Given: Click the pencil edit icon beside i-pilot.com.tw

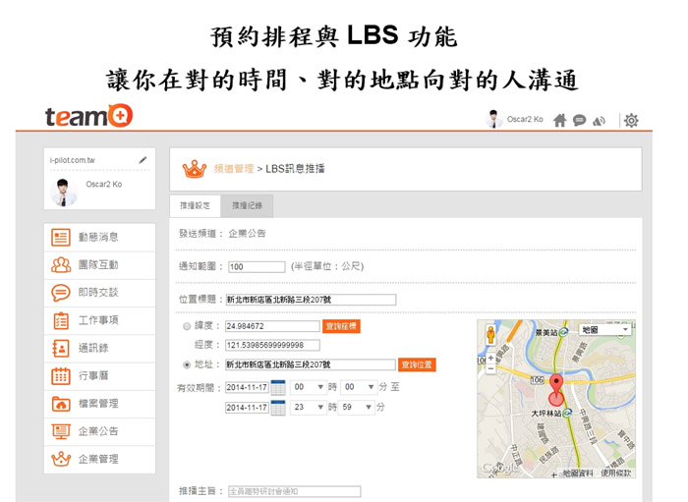Looking at the screenshot, I should coord(143,160).
